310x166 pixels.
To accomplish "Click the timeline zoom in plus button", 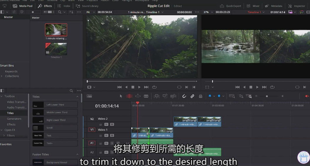I will click(x=282, y=96).
